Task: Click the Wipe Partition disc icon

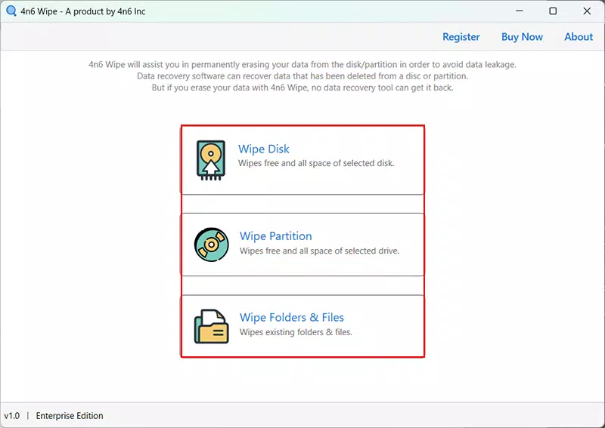Action: coord(211,245)
